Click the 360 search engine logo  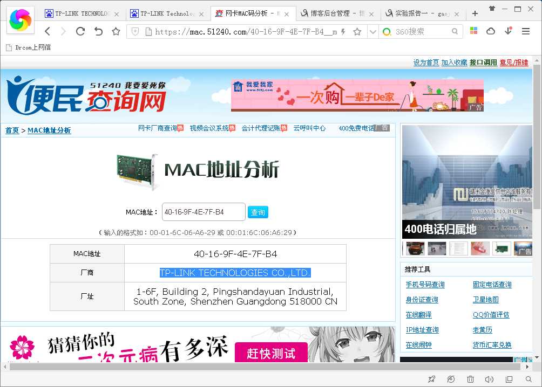(x=387, y=32)
